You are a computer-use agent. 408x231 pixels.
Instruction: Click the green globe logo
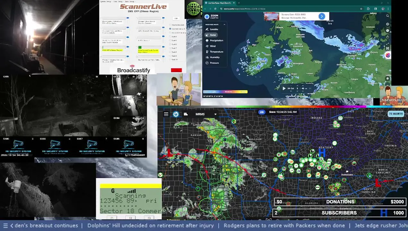(193, 9)
